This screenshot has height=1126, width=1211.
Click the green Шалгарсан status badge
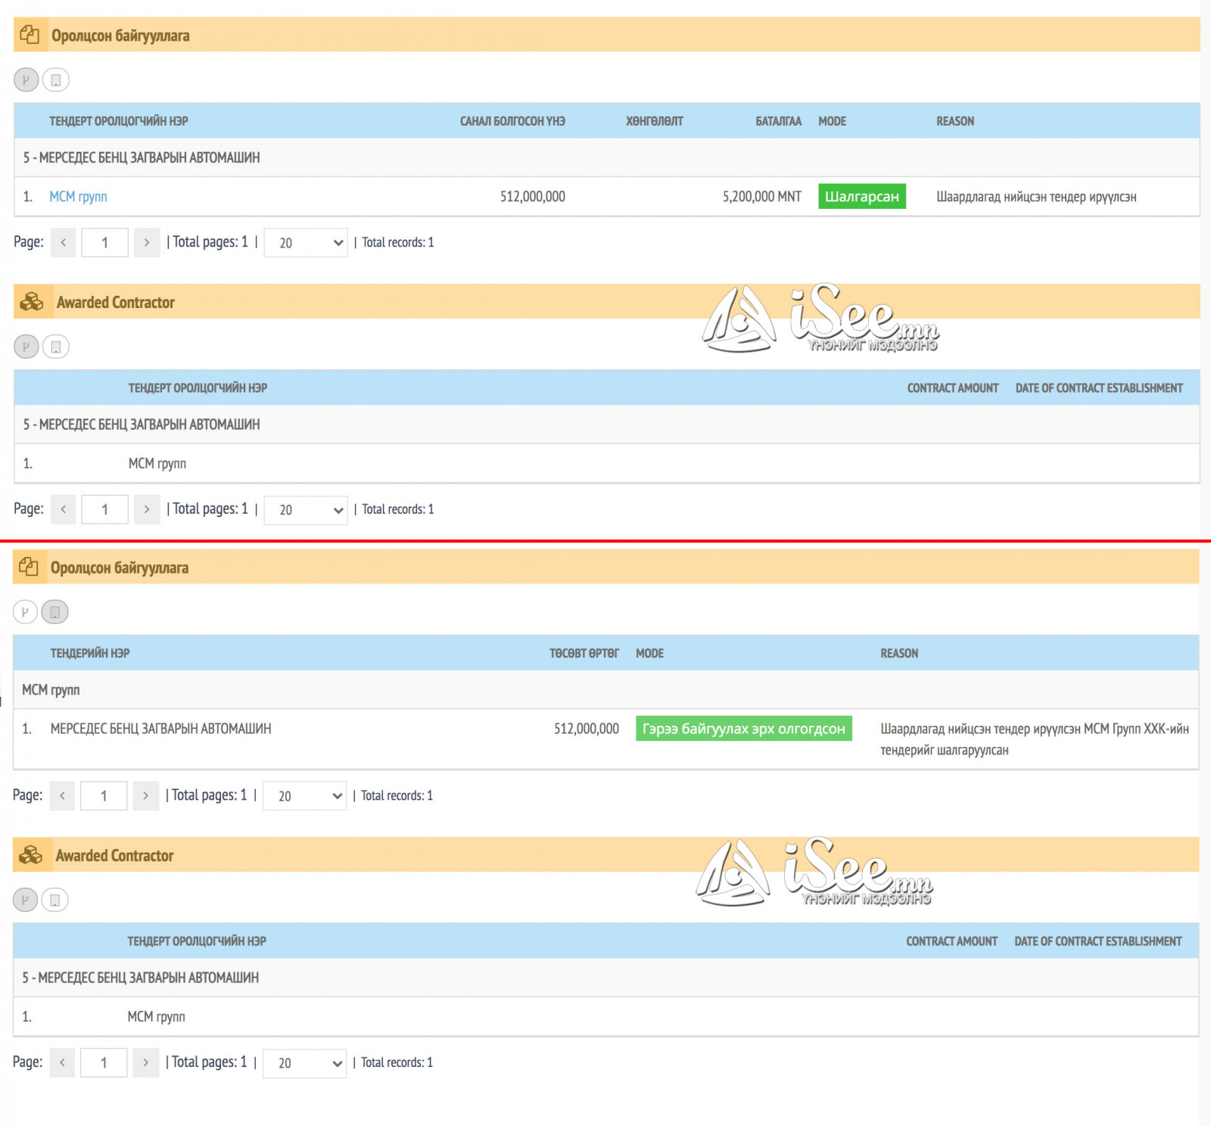click(x=861, y=197)
